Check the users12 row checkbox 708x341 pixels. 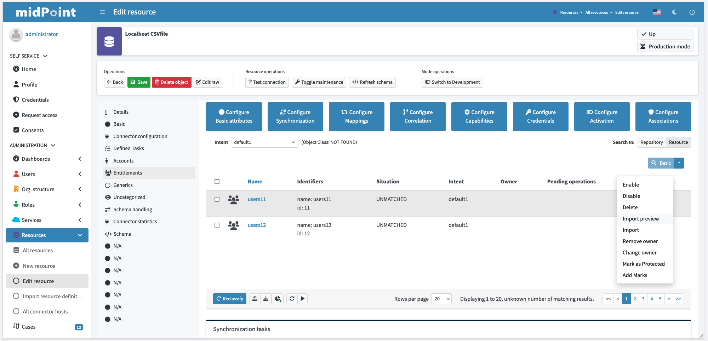click(x=217, y=225)
